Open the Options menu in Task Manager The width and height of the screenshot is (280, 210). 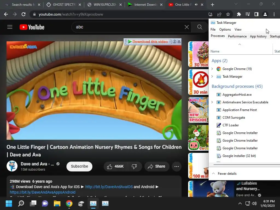click(x=225, y=30)
